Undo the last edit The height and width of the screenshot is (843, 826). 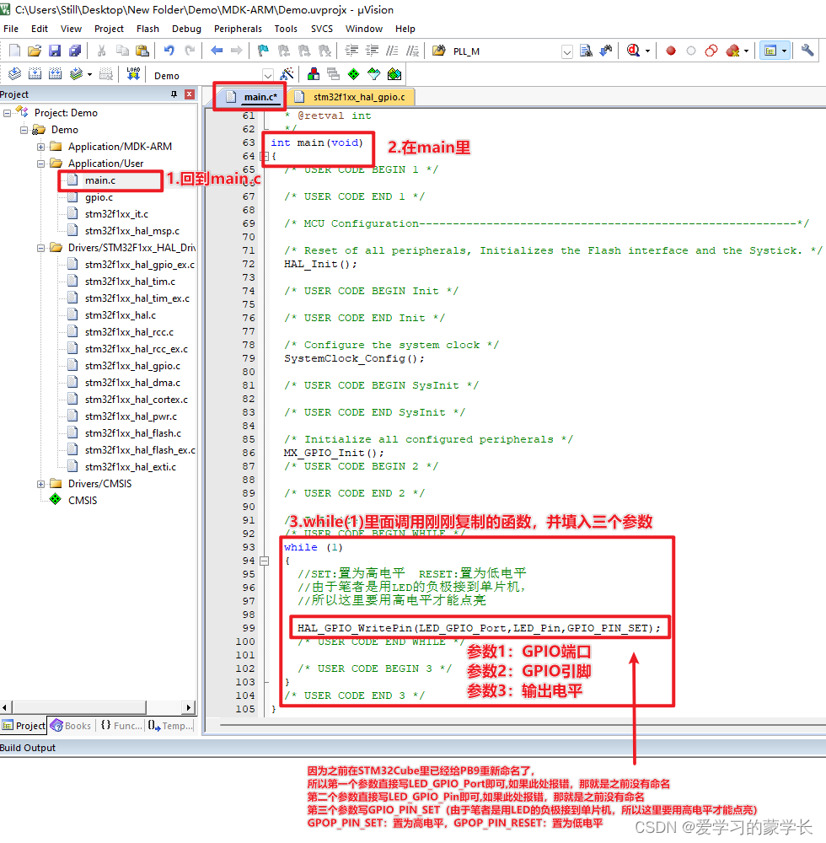pyautogui.click(x=169, y=51)
